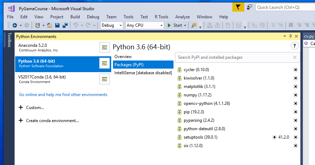
Task: Click the feedback icon beside Quick Launch
Action: point(250,7)
